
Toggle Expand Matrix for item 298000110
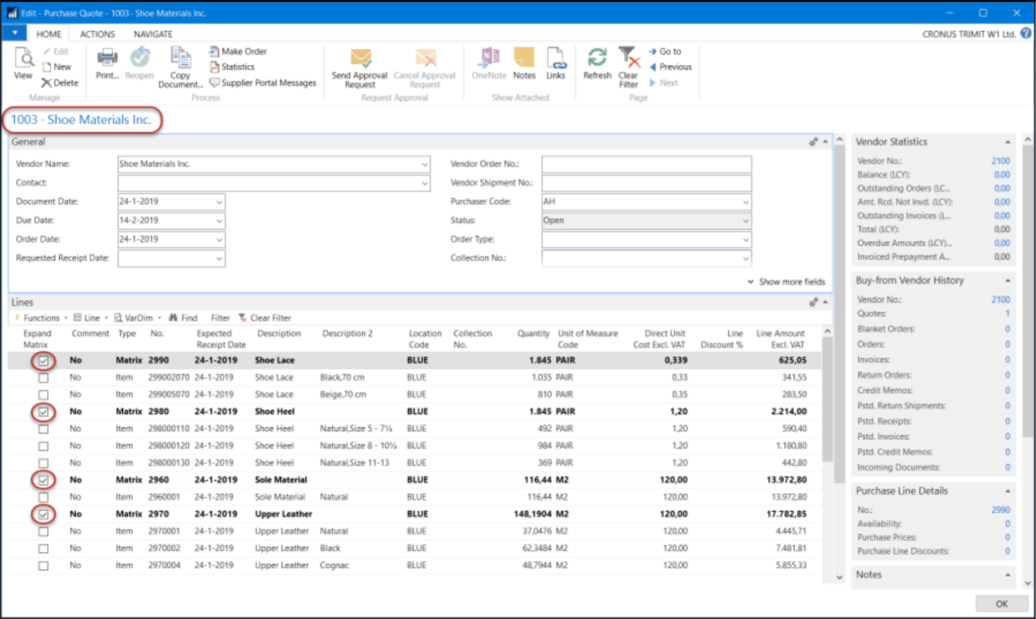click(x=43, y=429)
